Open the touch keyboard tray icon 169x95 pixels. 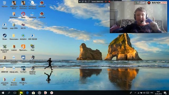148,93
